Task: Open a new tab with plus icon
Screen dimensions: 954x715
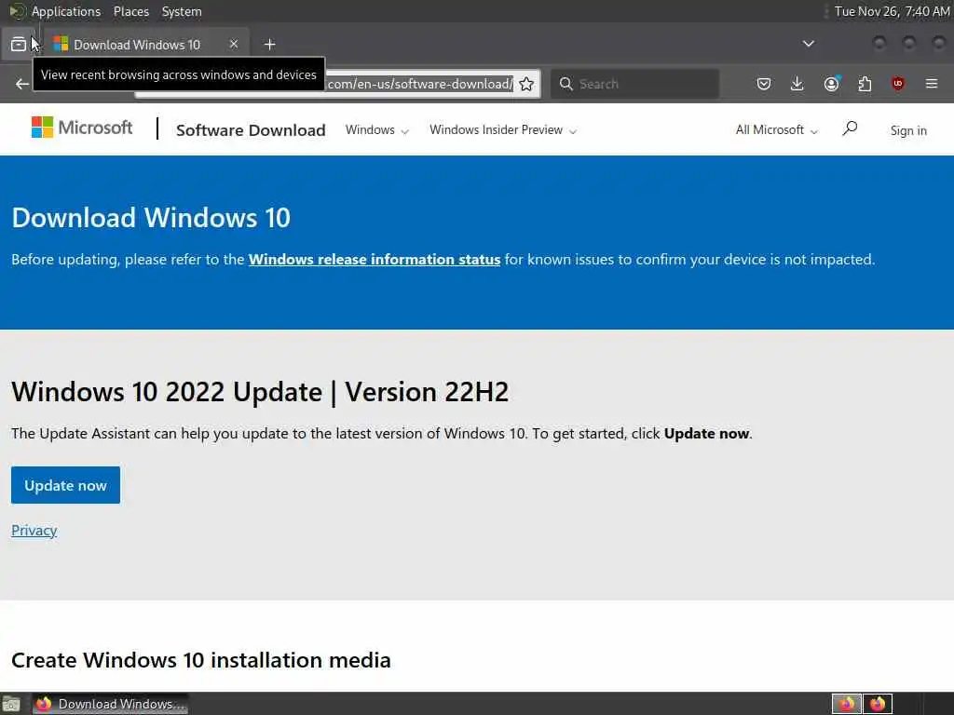Action: click(x=270, y=45)
